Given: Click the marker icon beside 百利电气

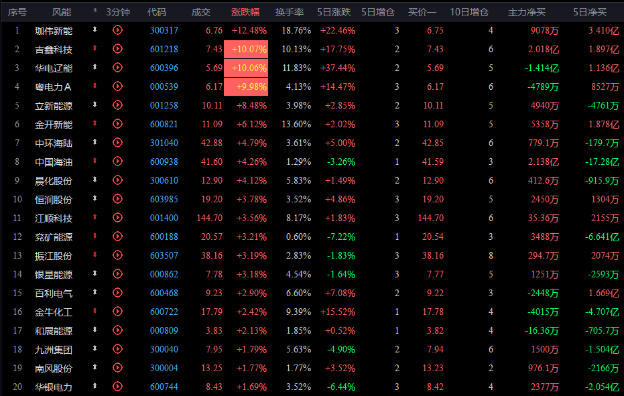Looking at the screenshot, I should [95, 293].
